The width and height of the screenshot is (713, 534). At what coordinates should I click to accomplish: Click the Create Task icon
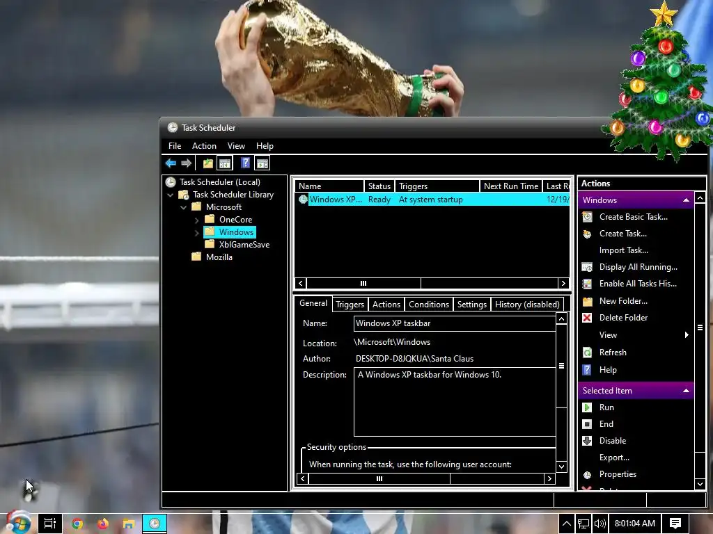click(587, 234)
